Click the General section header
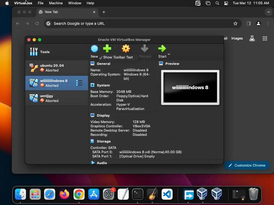The width and height of the screenshot is (274, 205). click(104, 64)
